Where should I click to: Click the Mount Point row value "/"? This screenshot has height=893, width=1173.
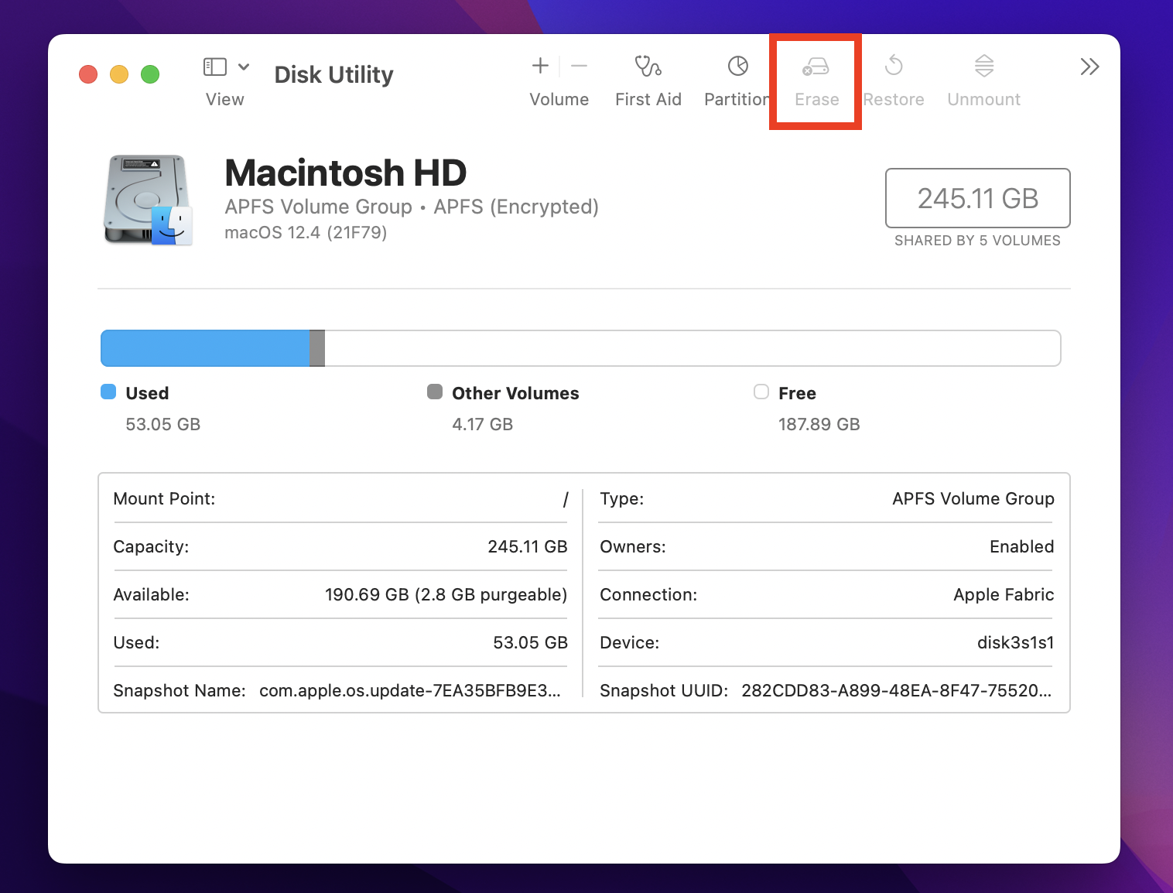(x=566, y=499)
